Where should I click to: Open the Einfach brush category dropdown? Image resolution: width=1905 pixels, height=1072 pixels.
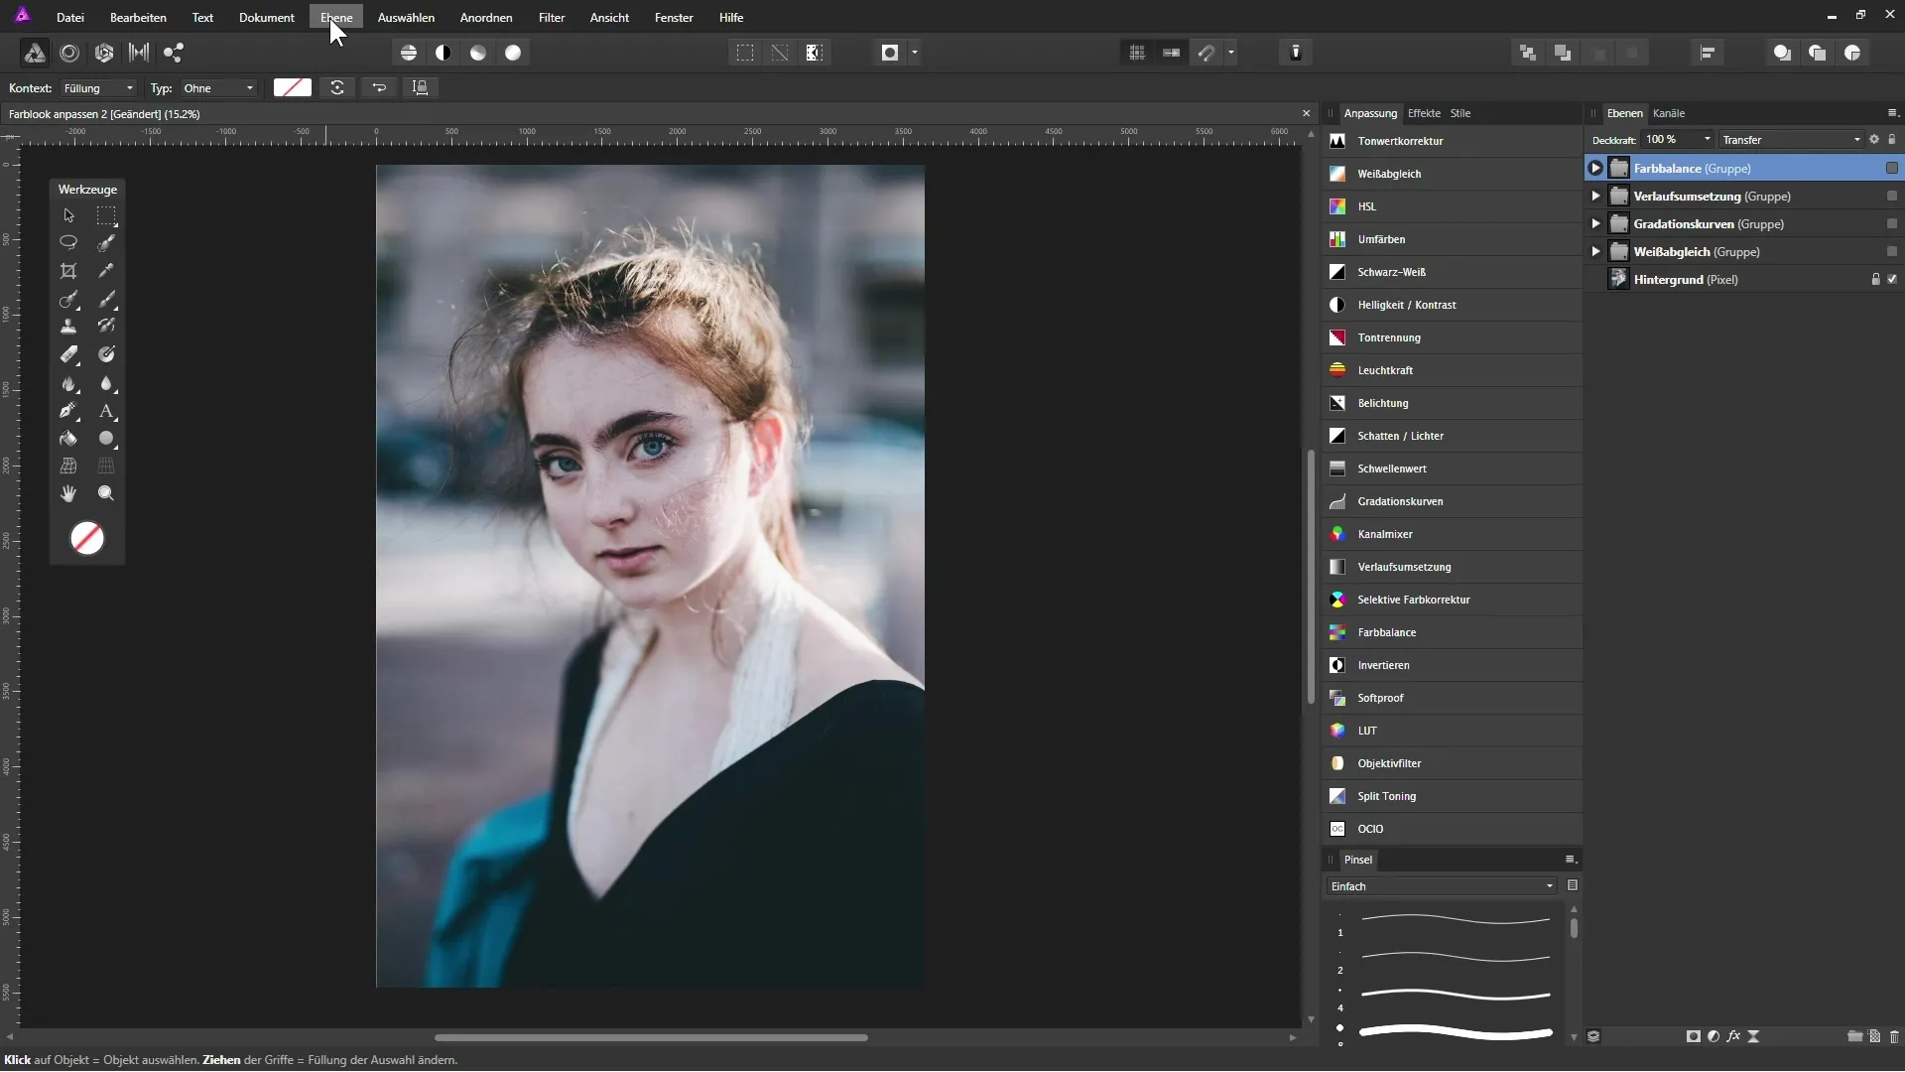click(x=1441, y=886)
